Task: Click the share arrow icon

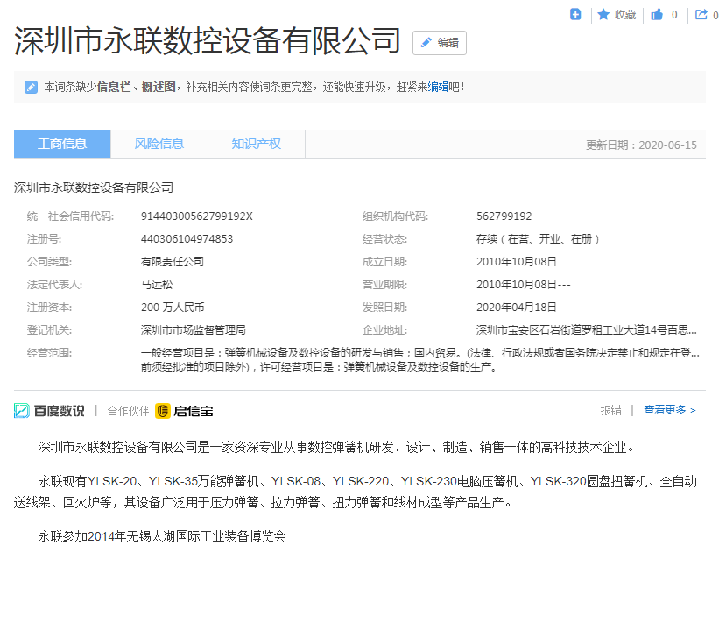Action: [x=701, y=14]
